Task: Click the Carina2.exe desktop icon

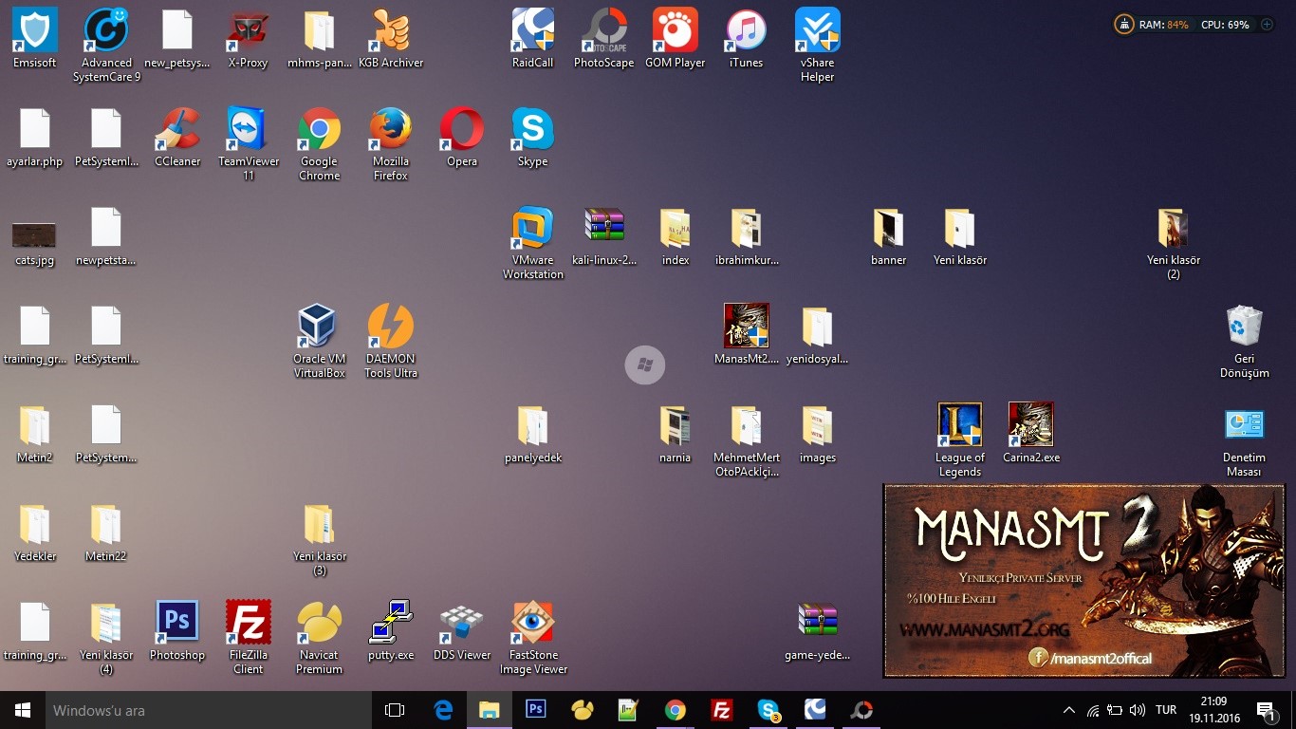Action: [x=1031, y=433]
